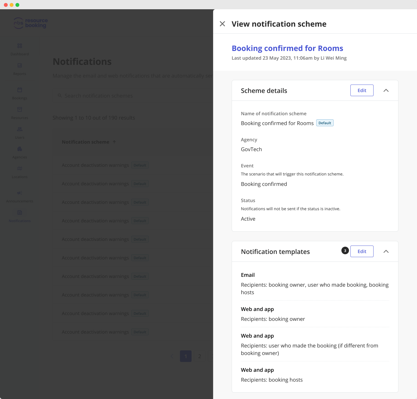
Task: Open the Resources sidebar icon
Action: click(x=19, y=109)
